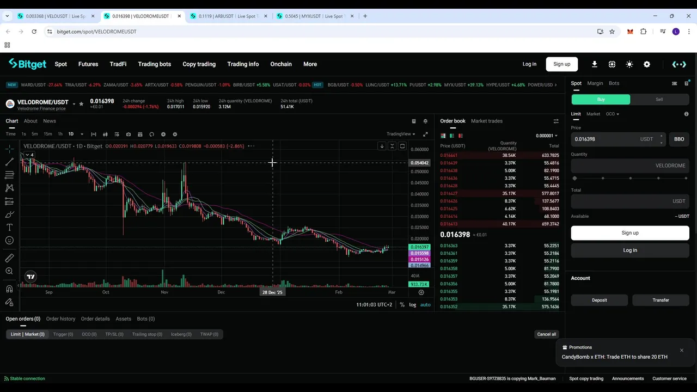Click the Price input field
This screenshot has width=697, height=392.
click(618, 139)
